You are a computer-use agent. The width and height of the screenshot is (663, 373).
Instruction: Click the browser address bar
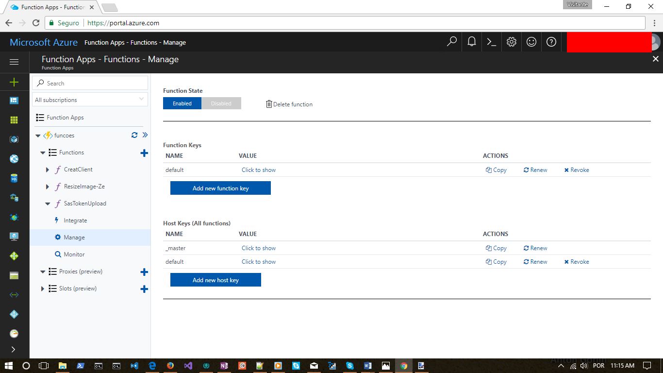(345, 23)
